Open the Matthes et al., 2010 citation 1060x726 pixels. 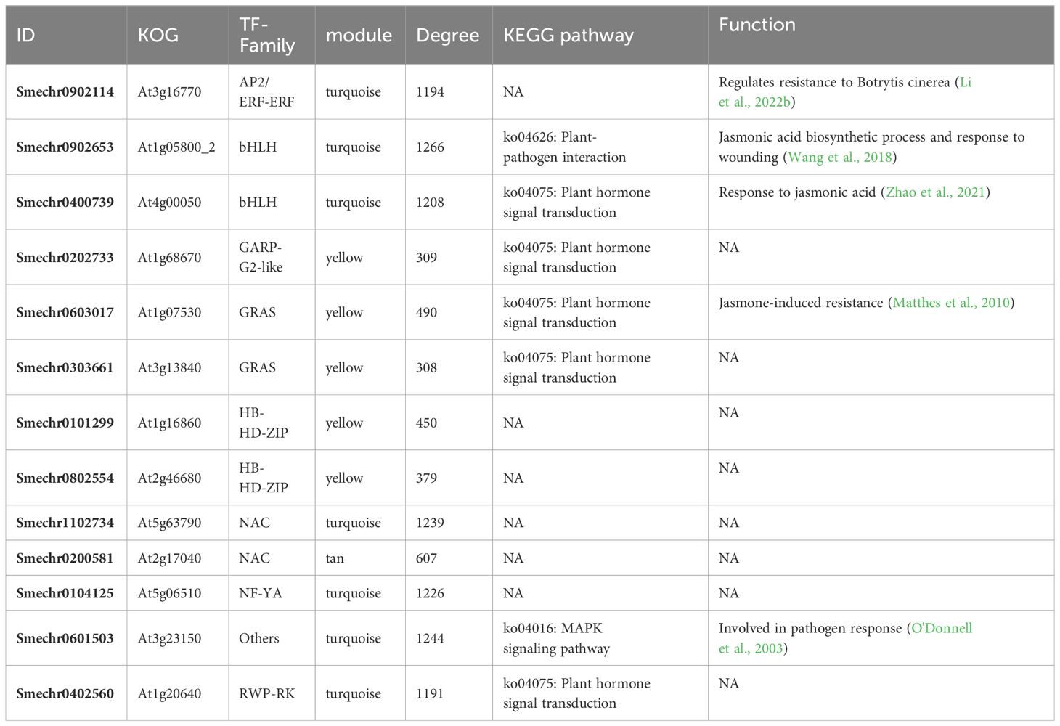click(x=951, y=303)
